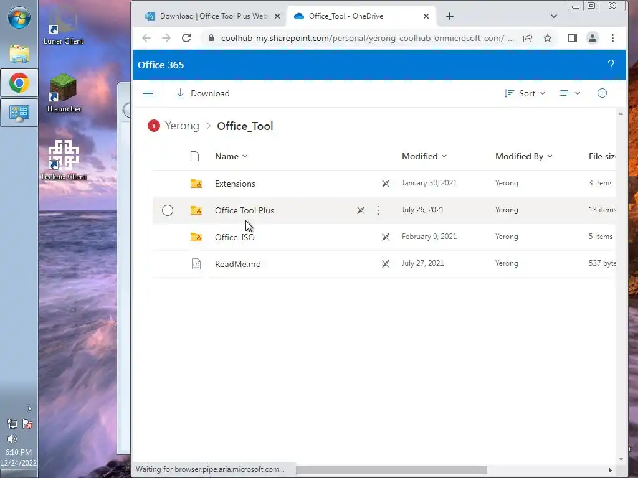Open a new browser tab
The image size is (638, 478).
coord(450,16)
